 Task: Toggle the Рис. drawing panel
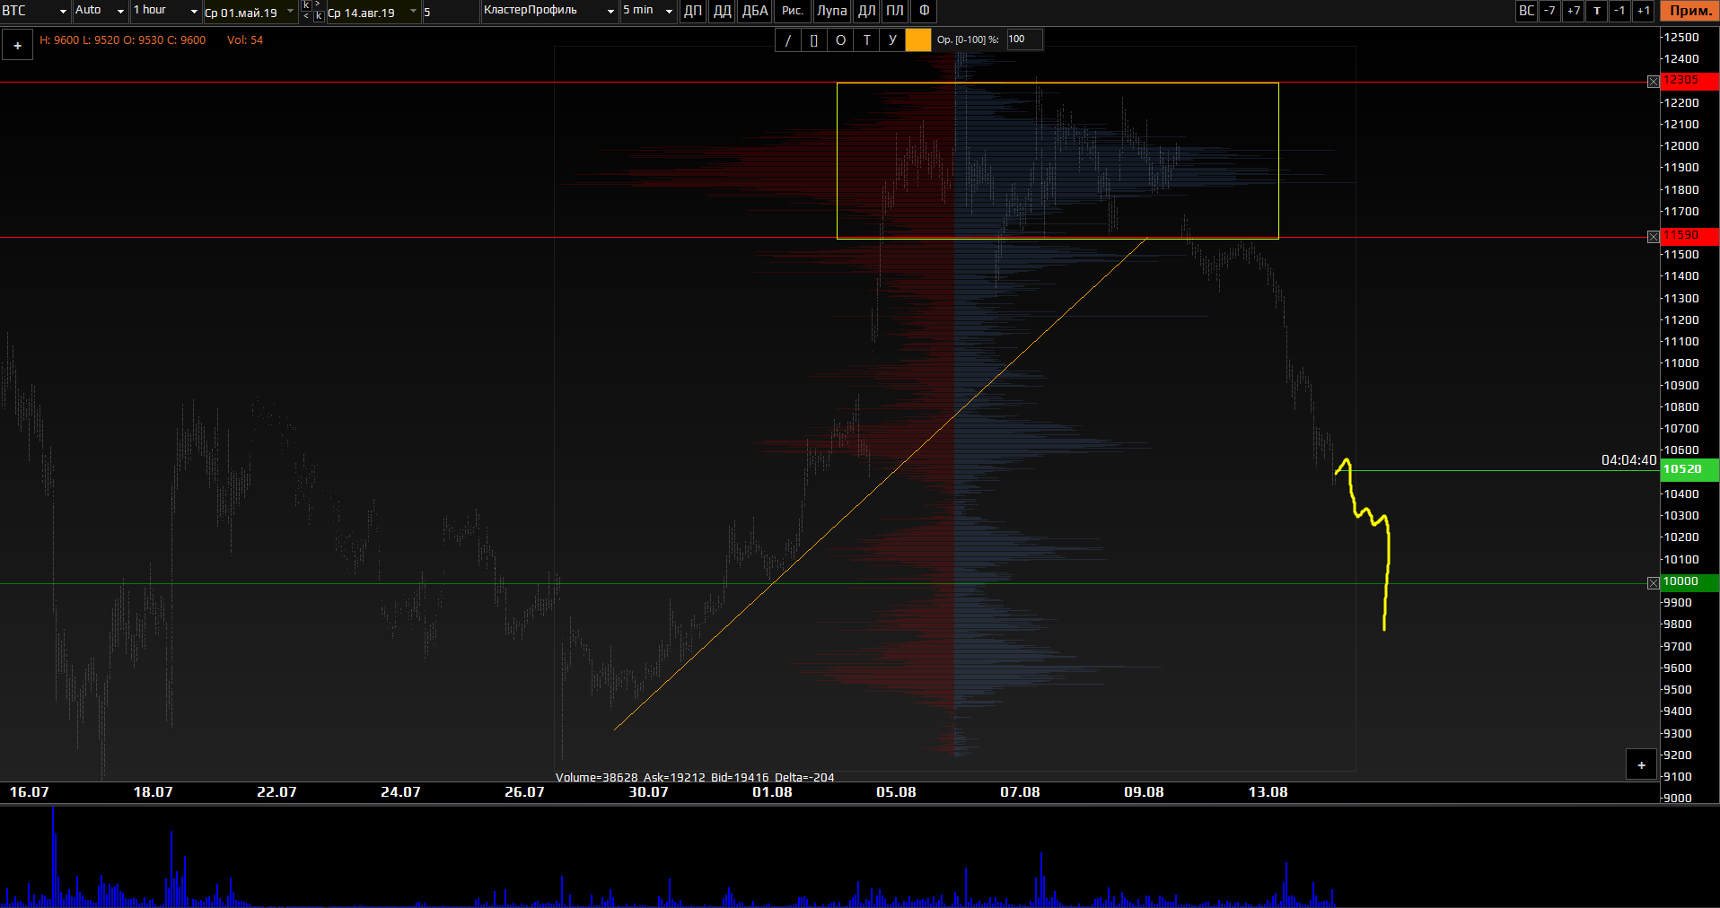[792, 11]
